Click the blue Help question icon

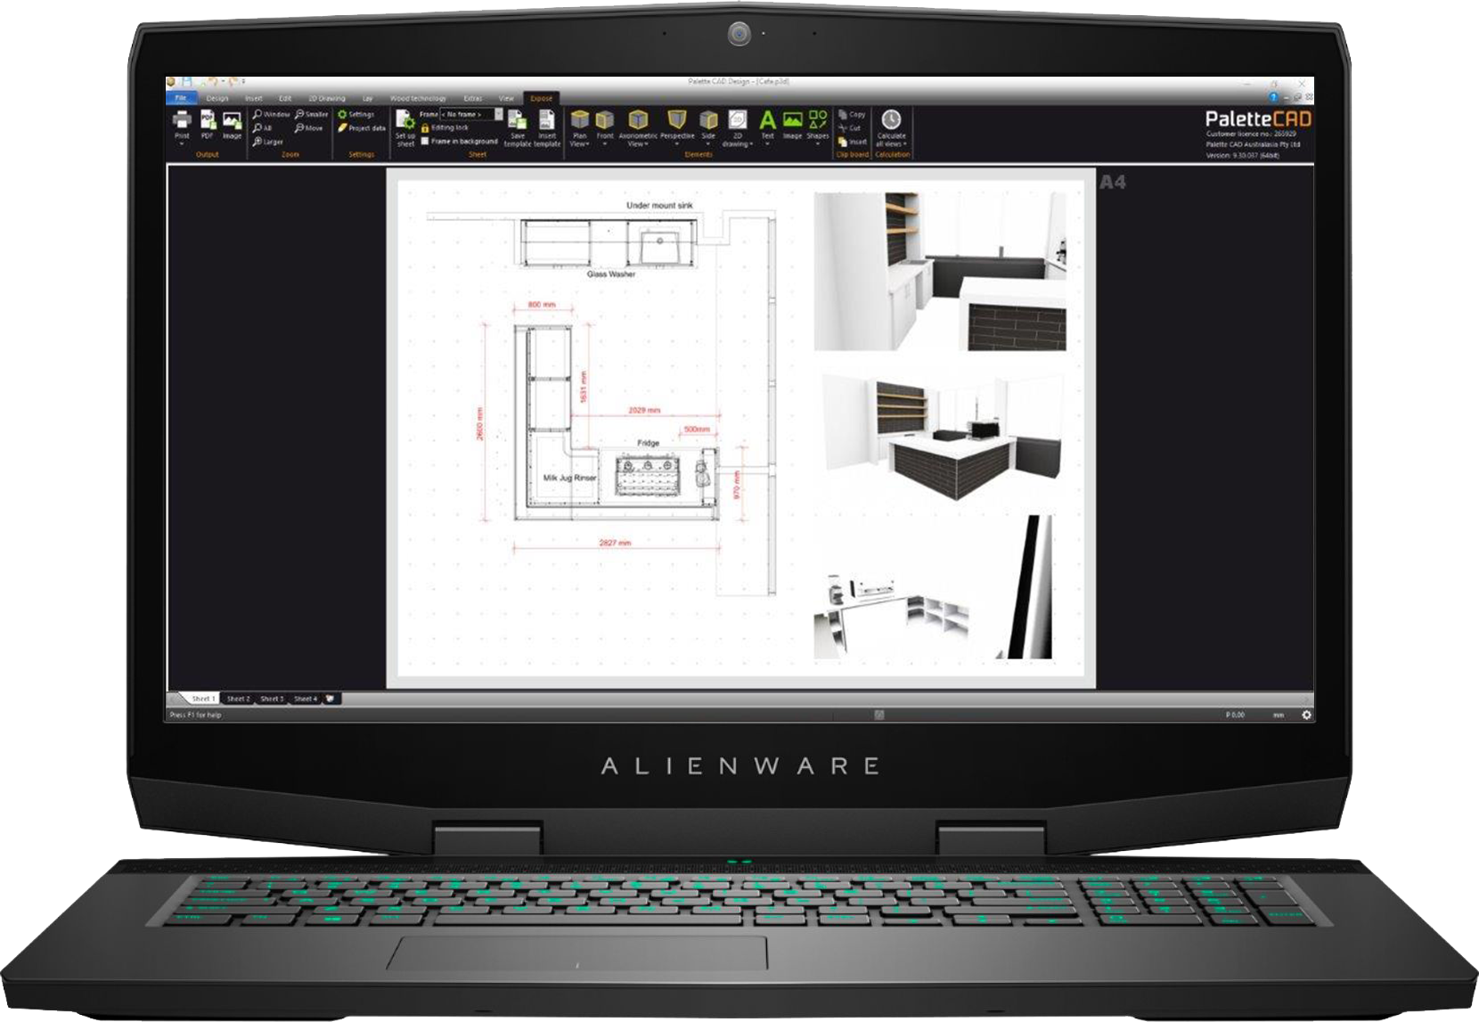(1273, 97)
